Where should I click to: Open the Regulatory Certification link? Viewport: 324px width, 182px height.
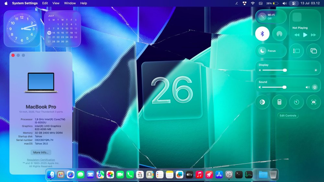[41, 160]
